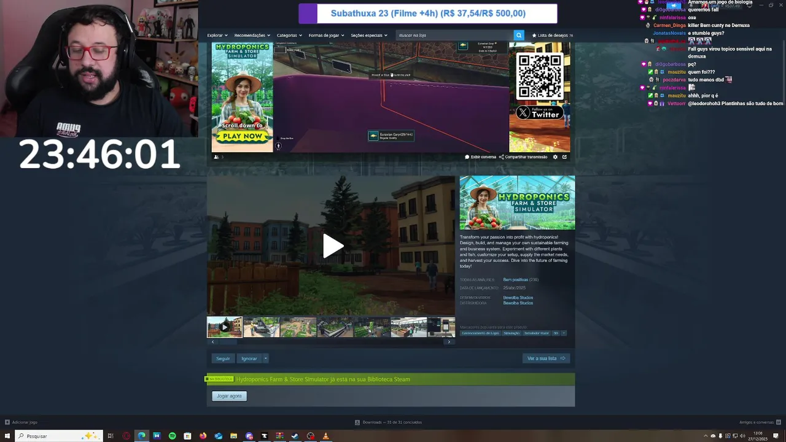Select the third screenshot thumbnail of garden beds
786x442 pixels.
click(x=298, y=327)
